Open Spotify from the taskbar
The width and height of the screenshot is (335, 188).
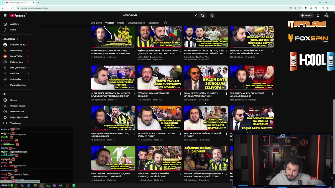(74, 186)
